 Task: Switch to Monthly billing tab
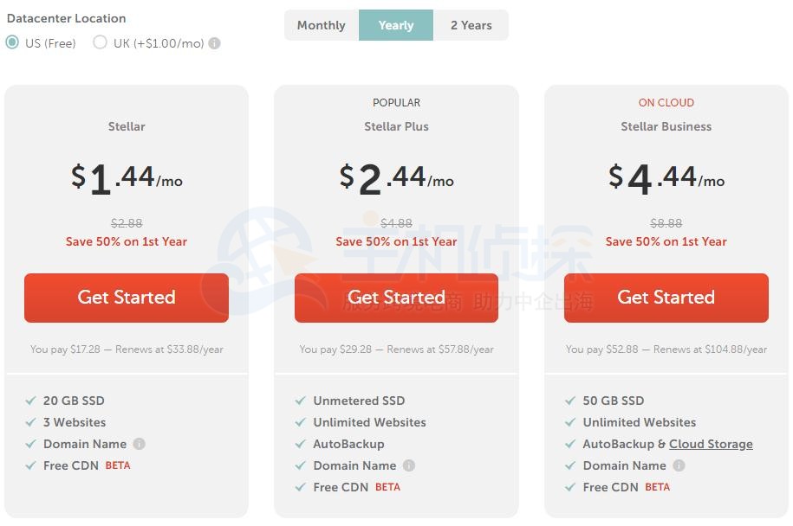pyautogui.click(x=322, y=25)
